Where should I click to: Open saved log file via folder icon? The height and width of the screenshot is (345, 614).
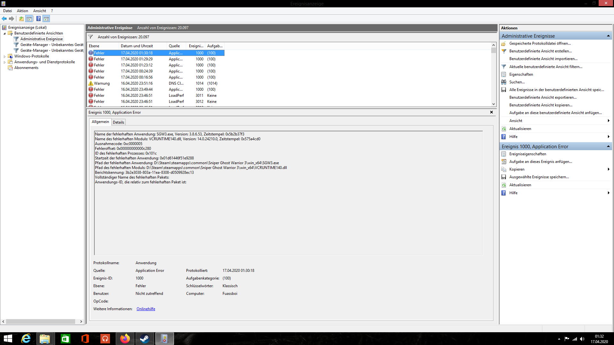(x=504, y=43)
